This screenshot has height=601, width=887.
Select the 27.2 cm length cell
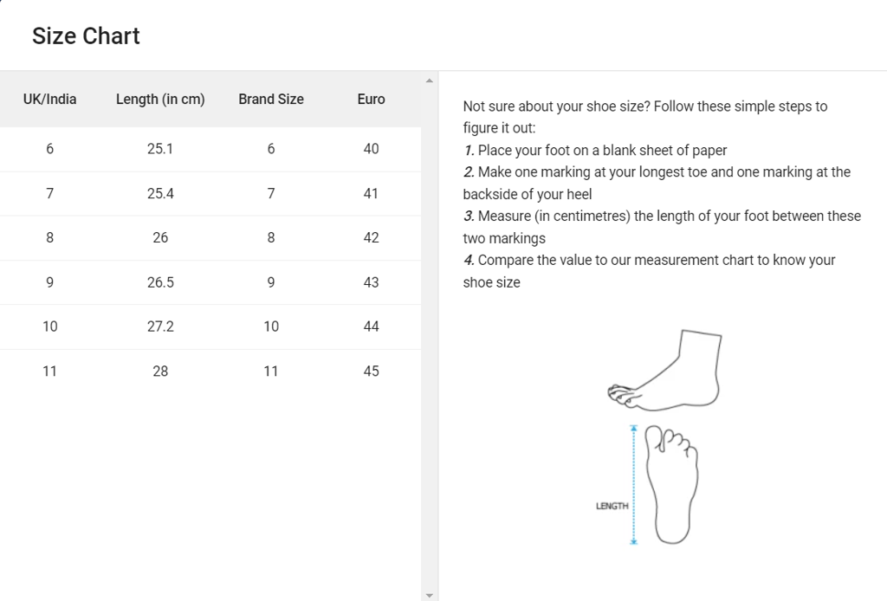click(x=160, y=326)
